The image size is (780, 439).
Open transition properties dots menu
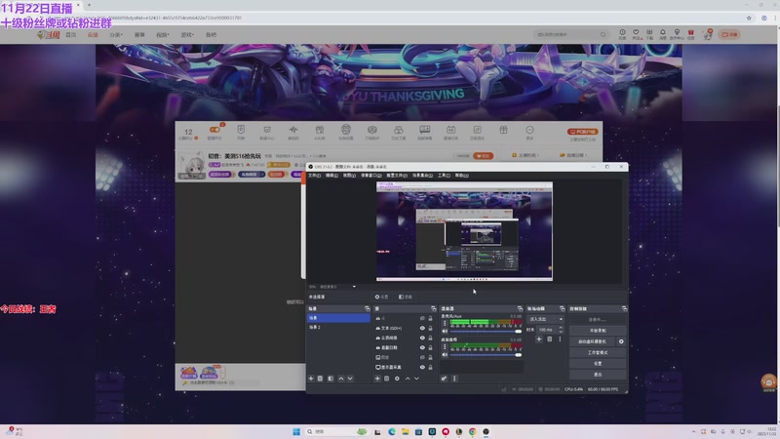(x=560, y=339)
